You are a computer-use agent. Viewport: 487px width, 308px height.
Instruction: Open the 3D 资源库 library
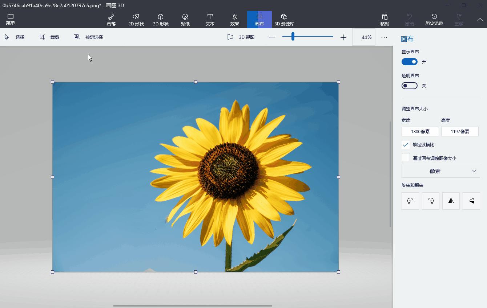[x=284, y=20]
